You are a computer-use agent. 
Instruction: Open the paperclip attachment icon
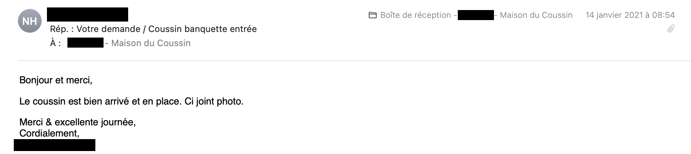(671, 29)
